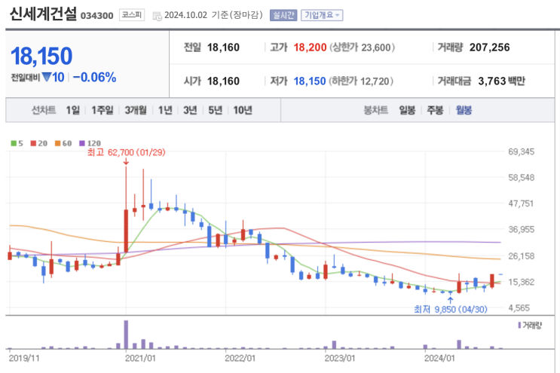Select the 10년 line chart tab
This screenshot has width=560, height=373.
243,110
